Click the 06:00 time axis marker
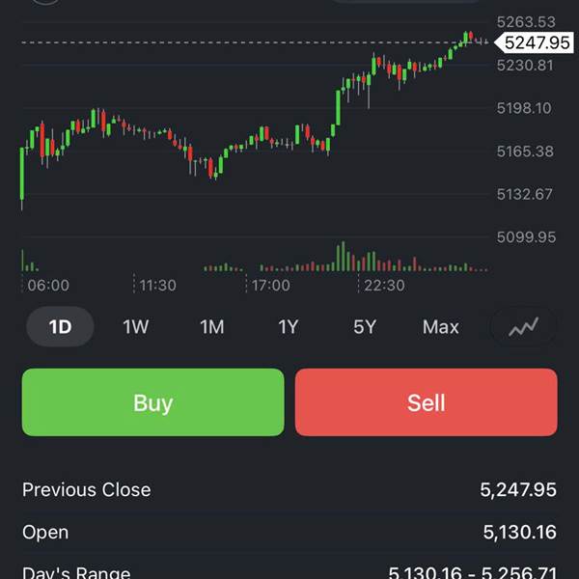This screenshot has height=579, width=579. coord(48,286)
